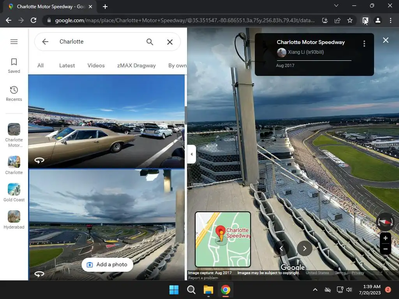Open Charlotte Motor Speedway recent item
Viewport: 399px width, 299px height.
(14, 135)
